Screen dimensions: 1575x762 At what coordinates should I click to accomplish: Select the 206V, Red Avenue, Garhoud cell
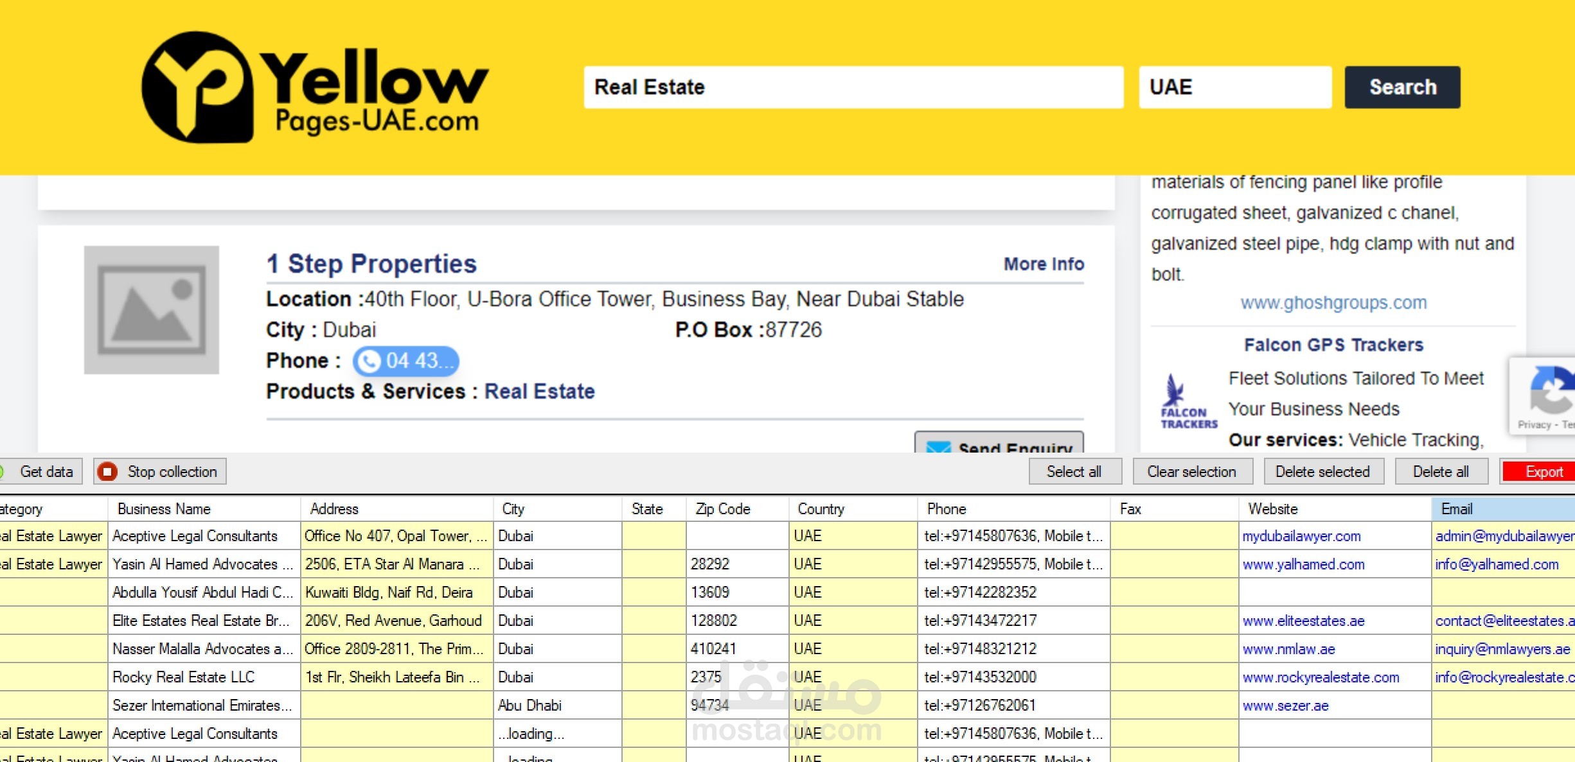(397, 621)
